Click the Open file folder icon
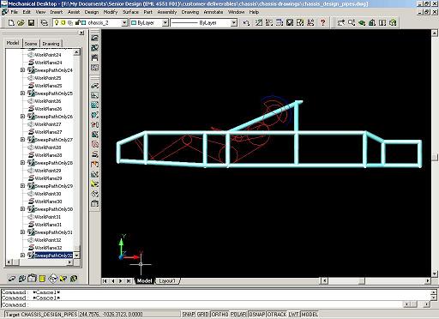This screenshot has width=439, height=319. click(21, 23)
